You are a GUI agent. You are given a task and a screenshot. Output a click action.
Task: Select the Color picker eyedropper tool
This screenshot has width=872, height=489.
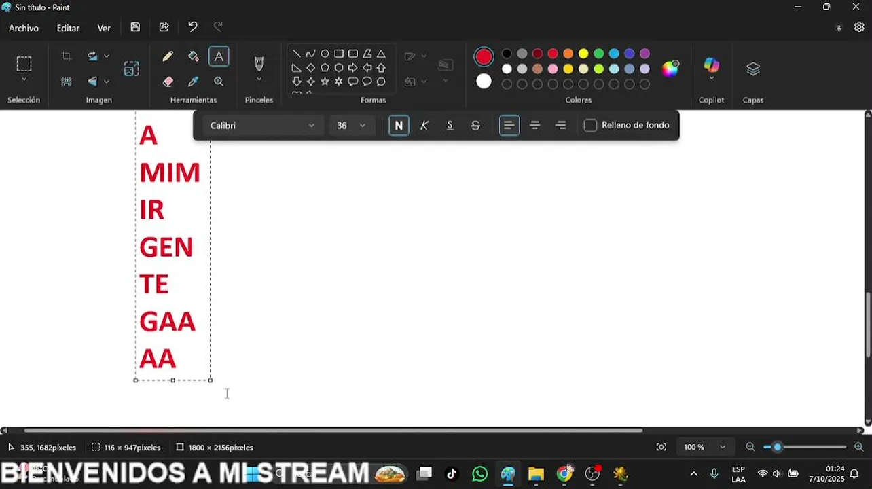point(194,81)
